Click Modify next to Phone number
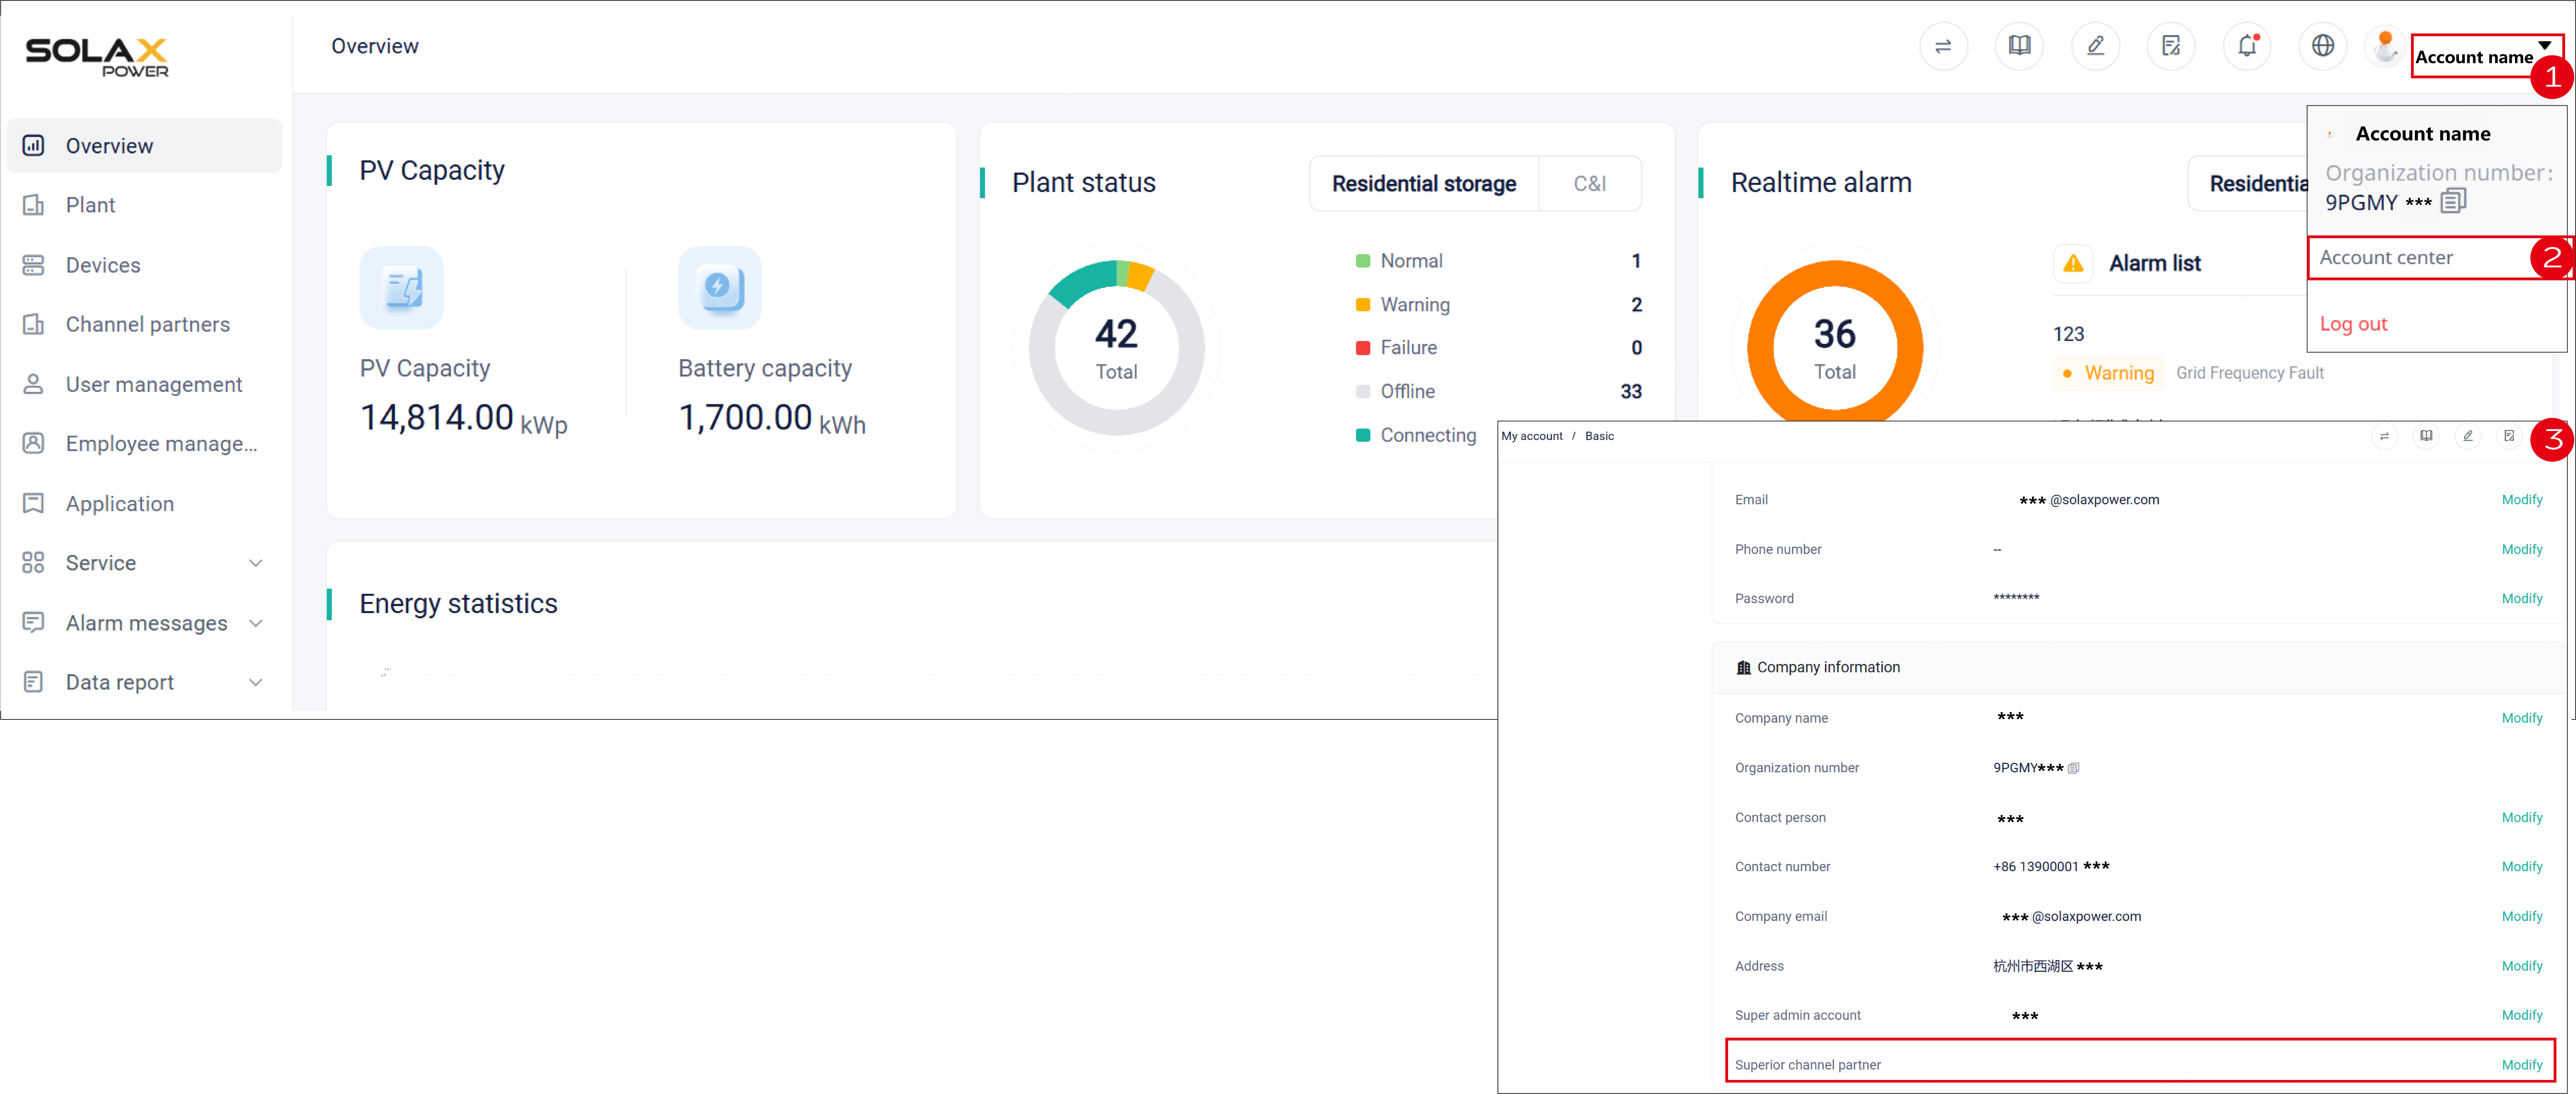 pos(2522,549)
